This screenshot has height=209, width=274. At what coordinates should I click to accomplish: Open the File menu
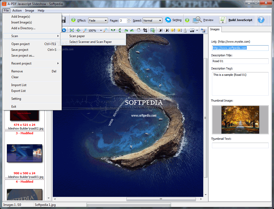point(6,11)
